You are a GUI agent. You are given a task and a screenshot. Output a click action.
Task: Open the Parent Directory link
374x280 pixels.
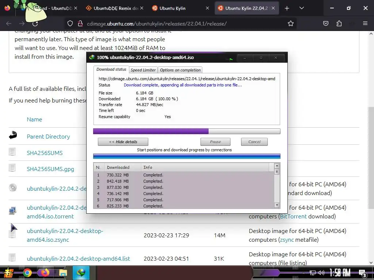pos(49,136)
